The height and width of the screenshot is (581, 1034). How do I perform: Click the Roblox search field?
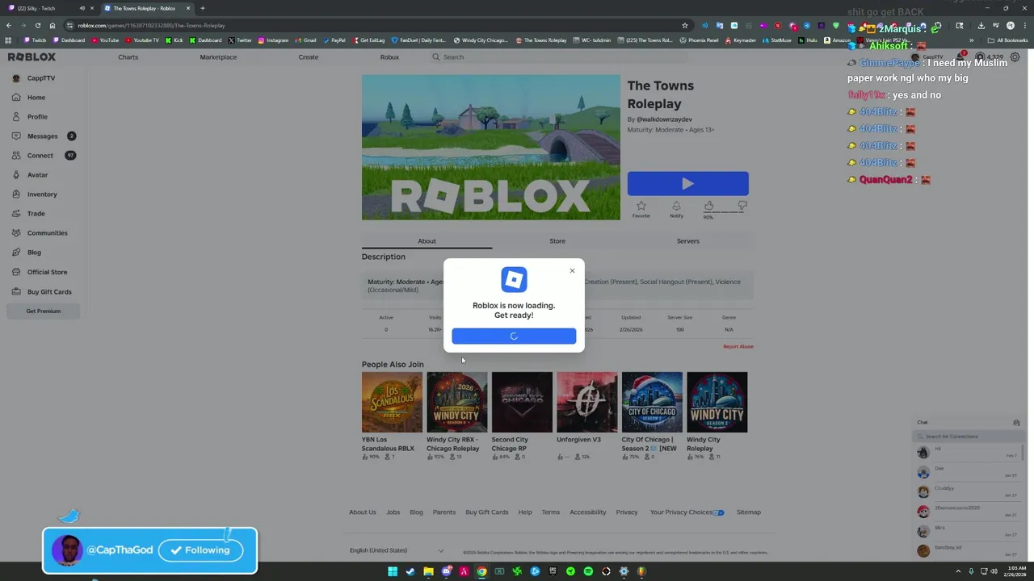(x=557, y=57)
